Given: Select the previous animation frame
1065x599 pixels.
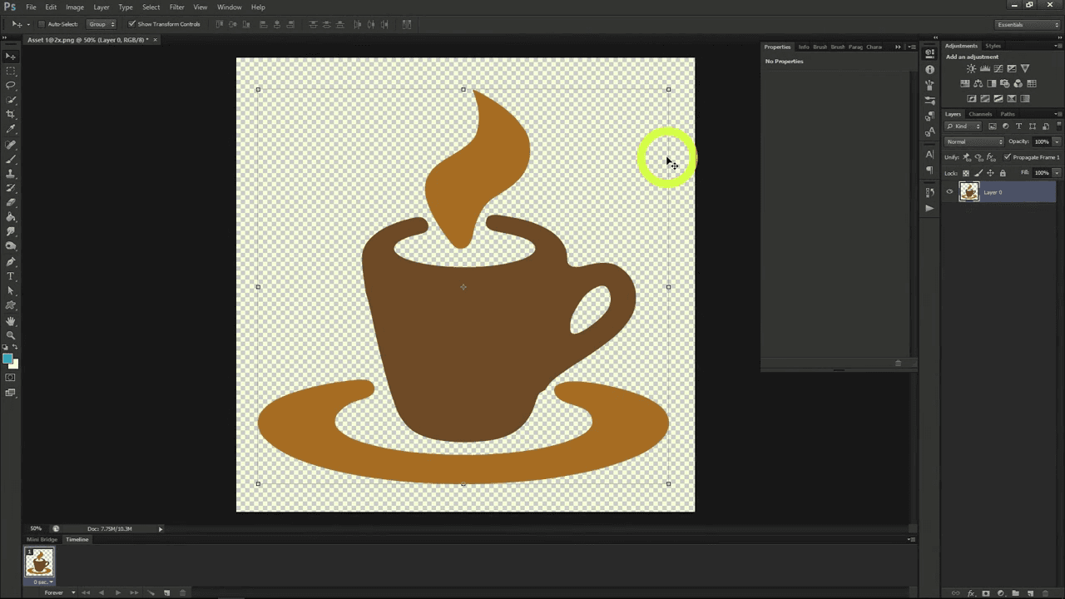Looking at the screenshot, I should 102,592.
